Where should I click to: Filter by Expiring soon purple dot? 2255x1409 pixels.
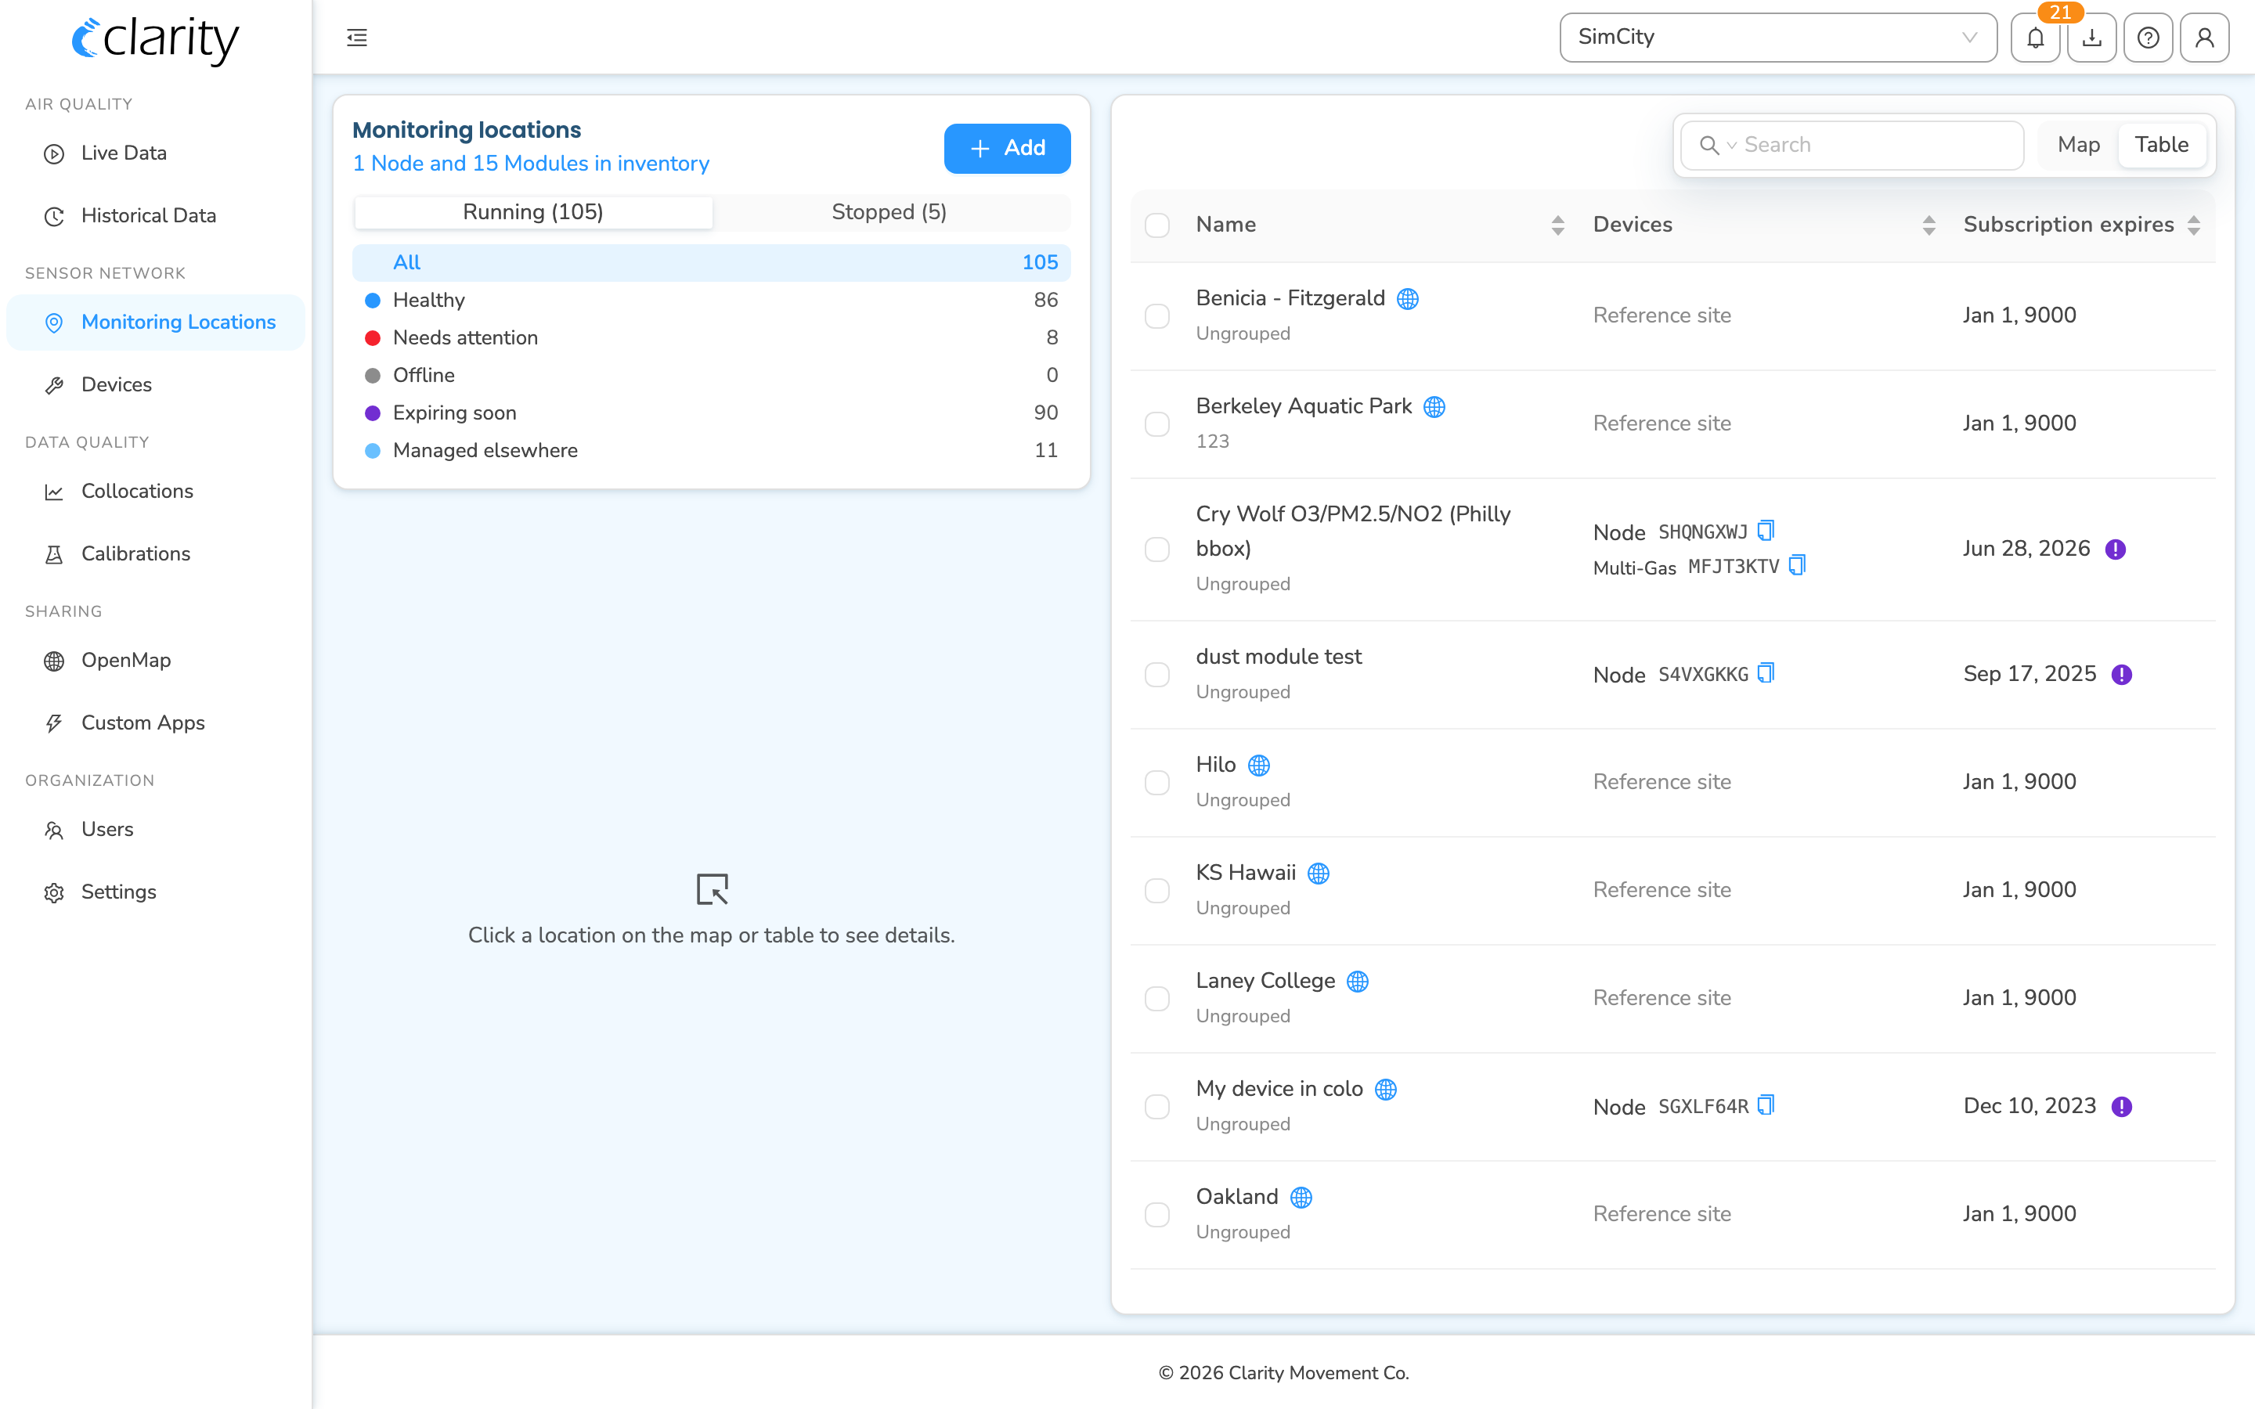click(373, 413)
